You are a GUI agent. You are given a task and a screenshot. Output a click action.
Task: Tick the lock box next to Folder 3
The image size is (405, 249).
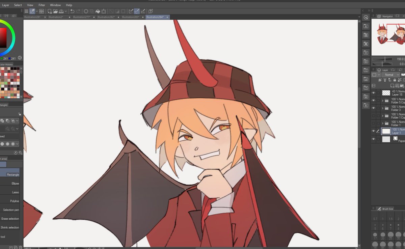[x=378, y=108]
